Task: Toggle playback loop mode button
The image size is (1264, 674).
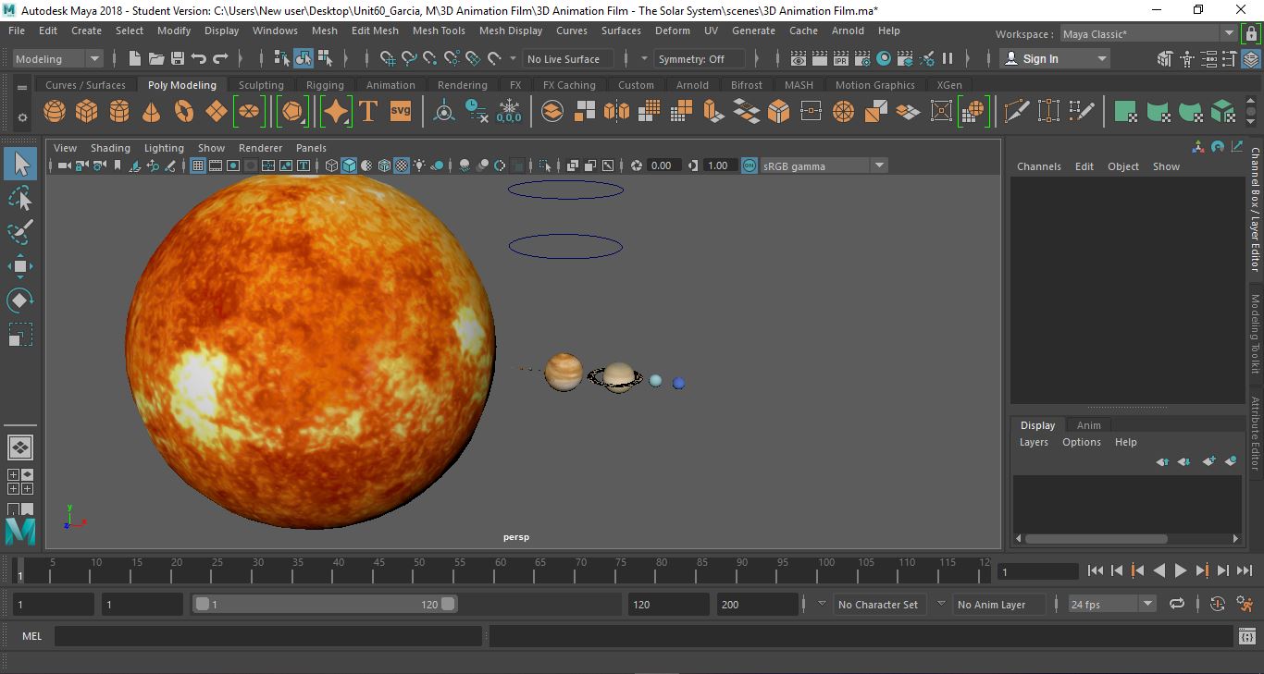Action: coord(1176,604)
